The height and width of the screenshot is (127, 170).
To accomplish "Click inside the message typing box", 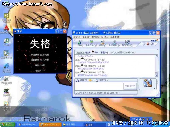I will click(99, 86).
